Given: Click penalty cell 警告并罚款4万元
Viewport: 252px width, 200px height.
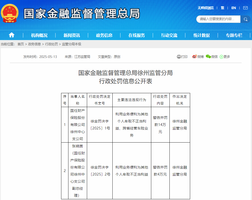Looking at the screenshot, I should tap(160, 171).
